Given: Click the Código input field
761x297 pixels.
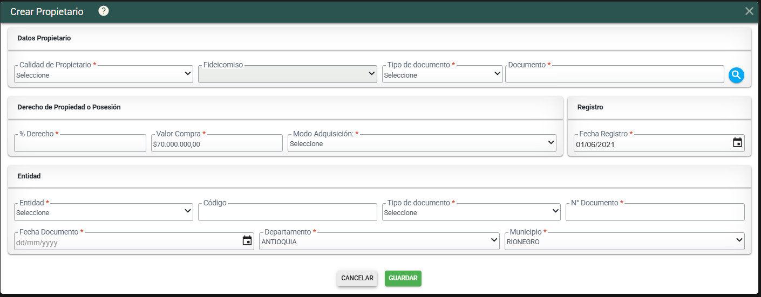Looking at the screenshot, I should point(288,212).
